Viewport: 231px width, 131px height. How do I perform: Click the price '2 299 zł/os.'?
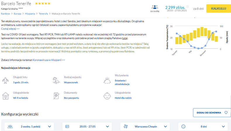175,7
